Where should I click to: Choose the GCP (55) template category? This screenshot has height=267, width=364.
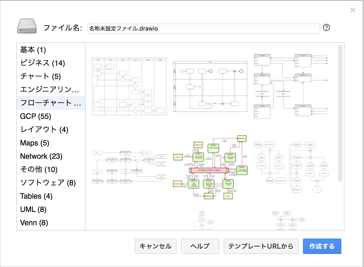point(35,116)
